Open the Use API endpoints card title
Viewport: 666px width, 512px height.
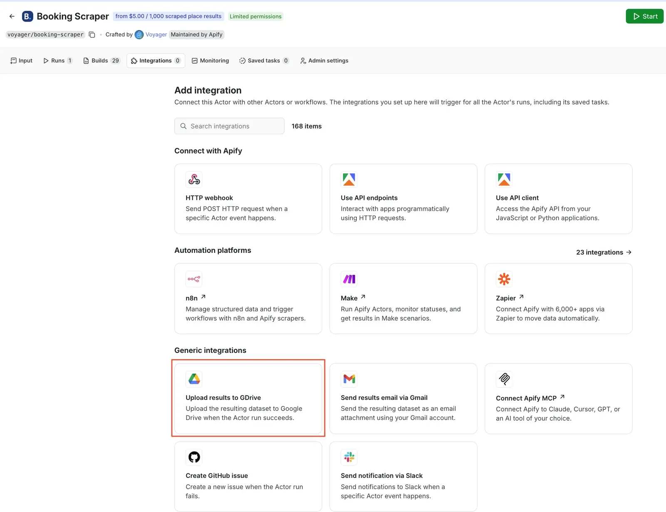click(369, 198)
